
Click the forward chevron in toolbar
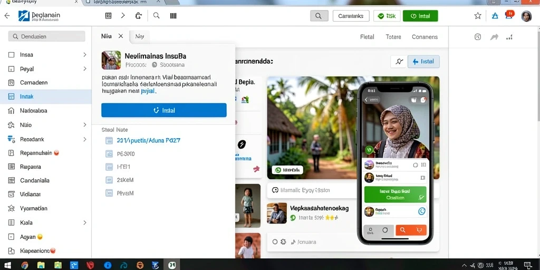(x=123, y=15)
